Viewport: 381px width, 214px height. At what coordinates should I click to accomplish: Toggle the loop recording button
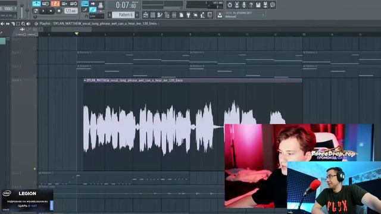(74, 4)
